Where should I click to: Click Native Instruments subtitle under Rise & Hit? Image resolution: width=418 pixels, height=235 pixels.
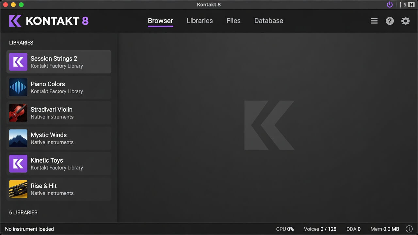coord(52,193)
